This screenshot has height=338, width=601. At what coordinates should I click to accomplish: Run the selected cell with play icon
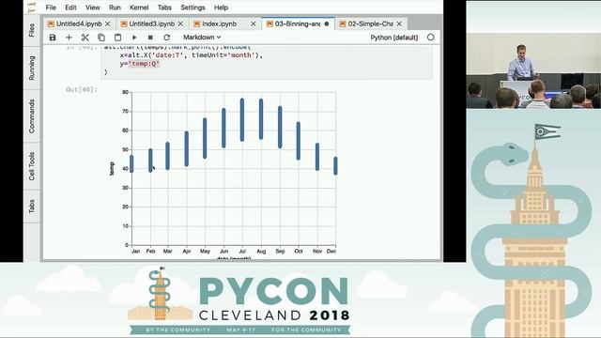coord(134,38)
